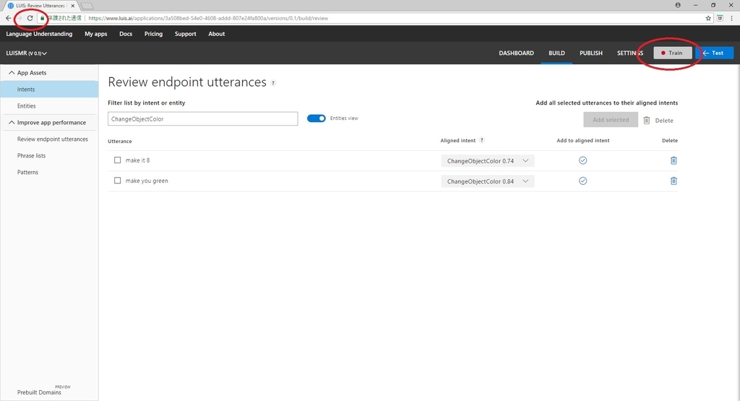Screen dimensions: 740x401
Task: Open the ChangeObjectColor 0.74 intent dropdown
Action: (488, 161)
